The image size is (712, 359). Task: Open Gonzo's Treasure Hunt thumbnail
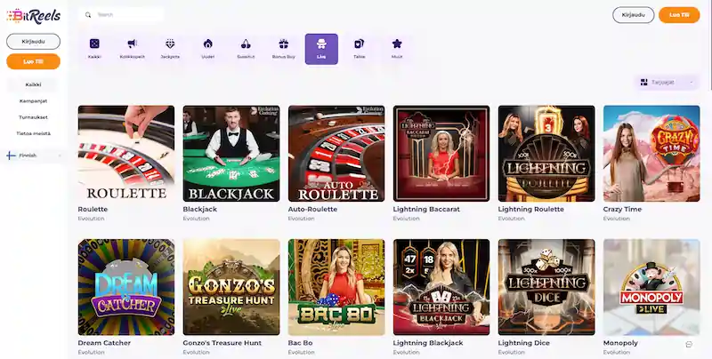231,287
